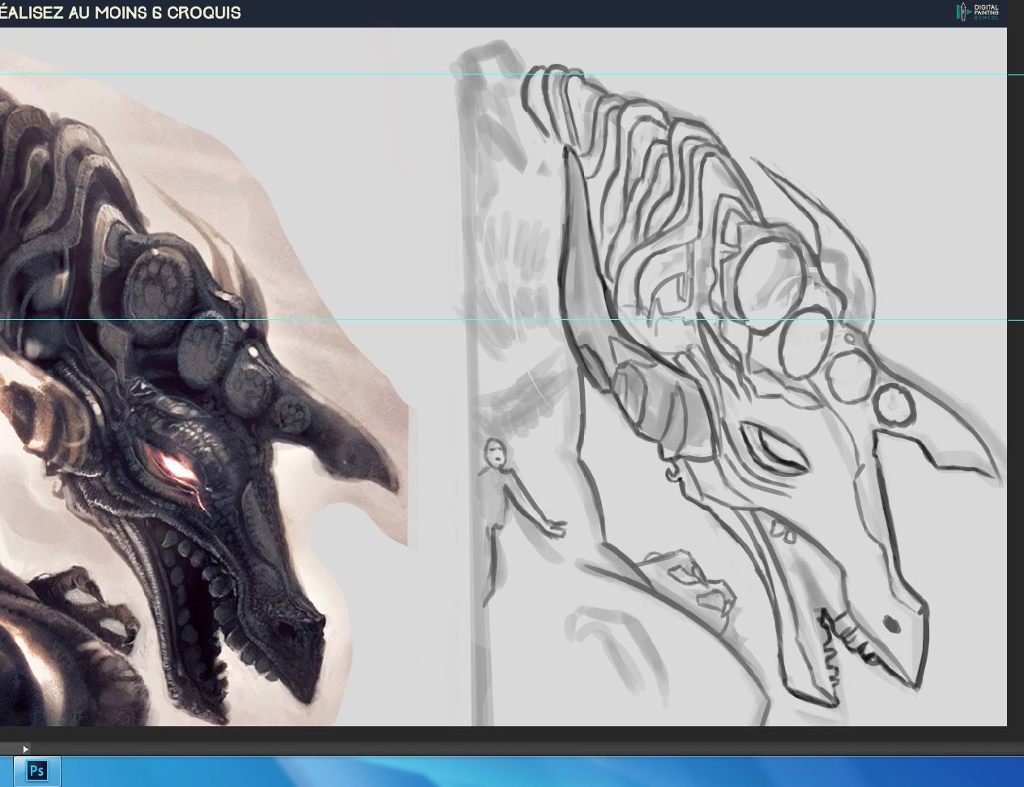Click the nostril of the painted dragon

285,627
